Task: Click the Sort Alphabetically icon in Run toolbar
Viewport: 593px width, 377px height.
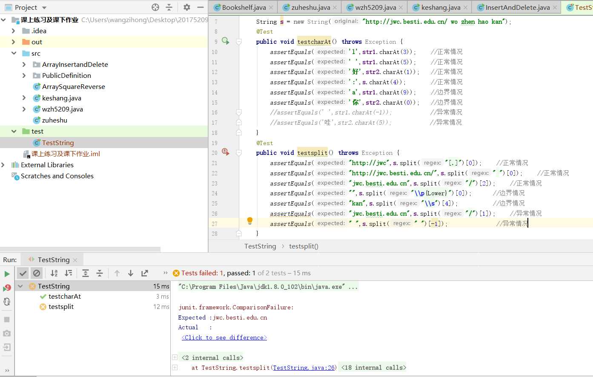Action: (x=54, y=273)
